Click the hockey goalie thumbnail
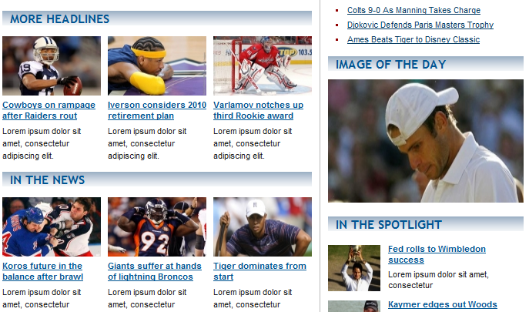 [x=263, y=65]
